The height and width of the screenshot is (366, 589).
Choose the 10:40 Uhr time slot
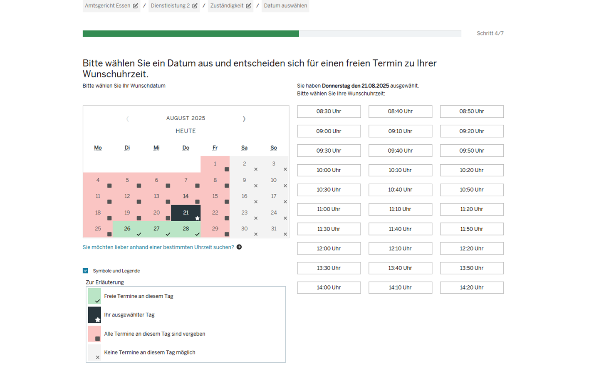click(400, 190)
